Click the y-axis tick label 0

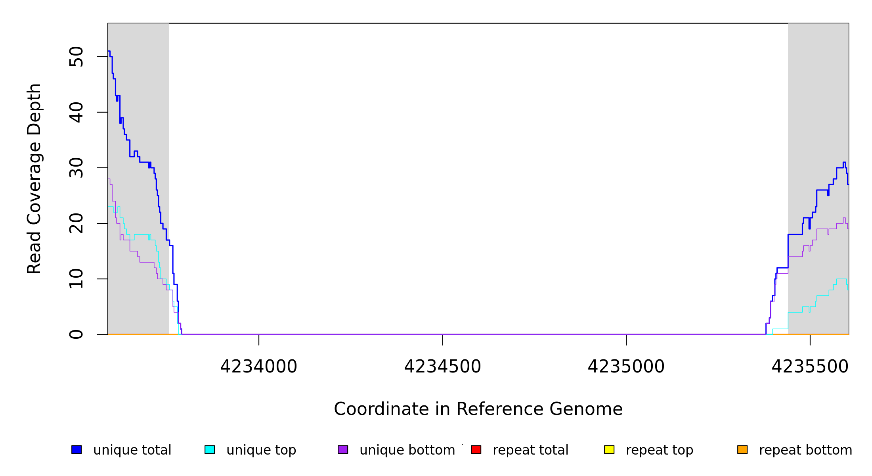coord(76,334)
